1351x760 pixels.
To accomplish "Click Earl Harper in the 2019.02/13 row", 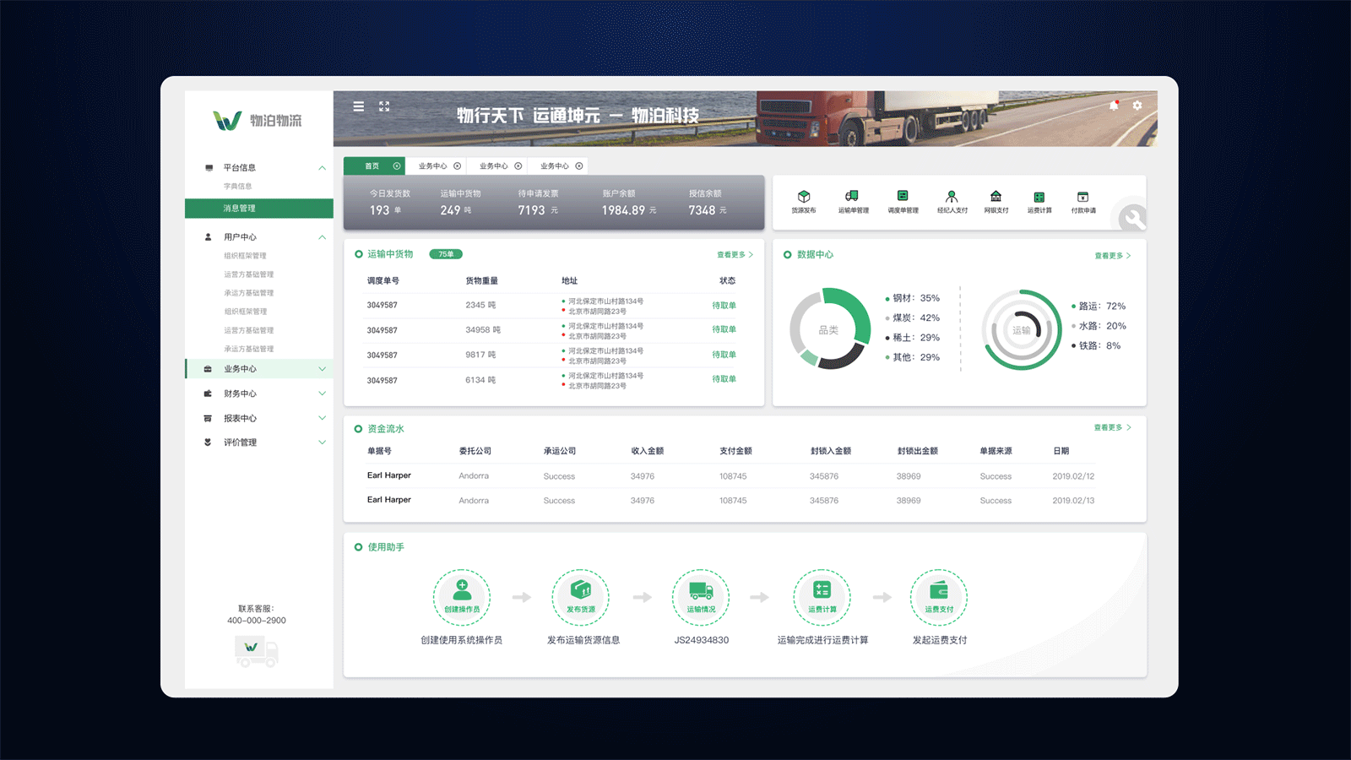I will (389, 500).
